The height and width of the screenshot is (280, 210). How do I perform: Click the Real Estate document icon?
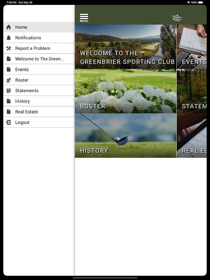8,112
